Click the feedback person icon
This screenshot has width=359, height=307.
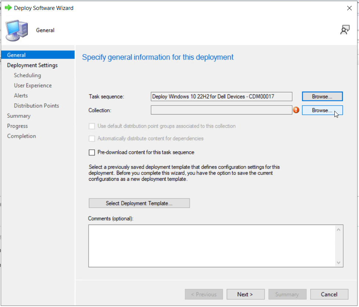tap(345, 30)
